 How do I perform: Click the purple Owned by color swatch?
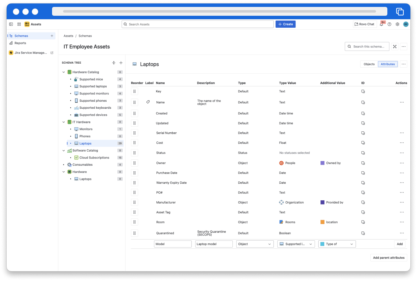pos(322,163)
